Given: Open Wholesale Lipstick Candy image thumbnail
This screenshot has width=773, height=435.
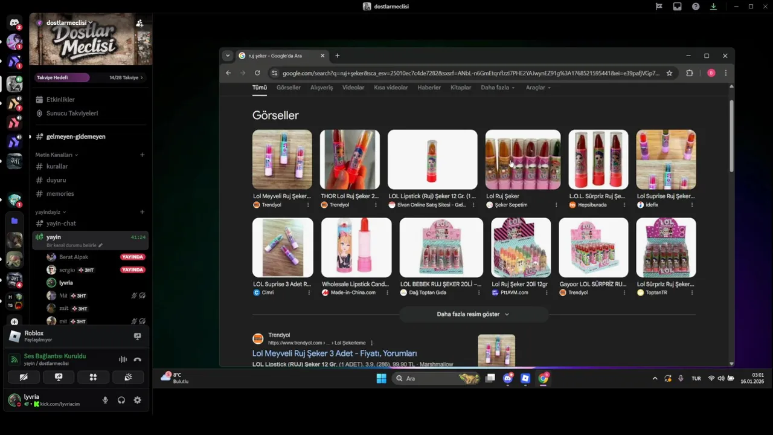Looking at the screenshot, I should (356, 248).
